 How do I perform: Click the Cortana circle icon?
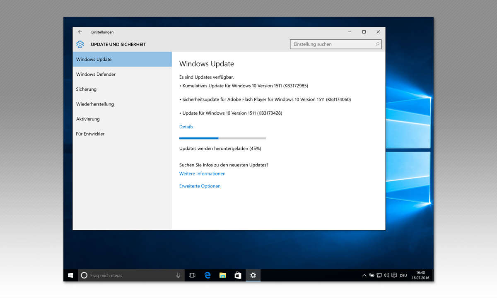pyautogui.click(x=84, y=275)
